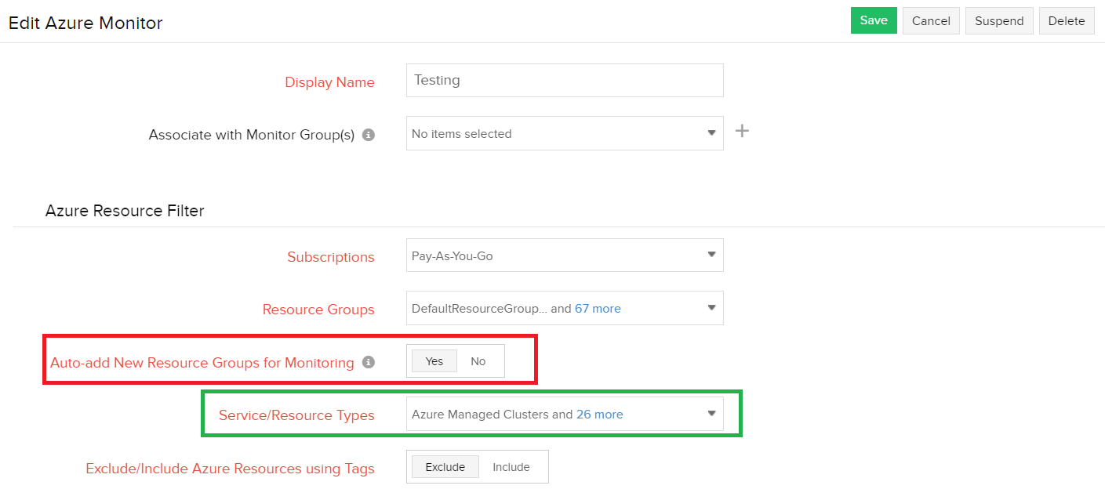
Task: Select No for auto-adding new resource groups
Action: point(478,361)
